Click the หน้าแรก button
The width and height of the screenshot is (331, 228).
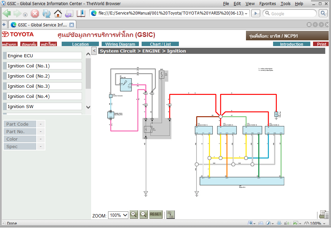9,44
